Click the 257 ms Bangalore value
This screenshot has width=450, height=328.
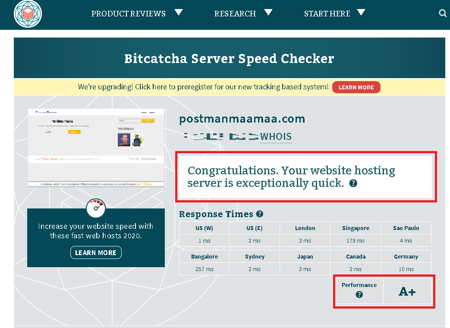(205, 269)
